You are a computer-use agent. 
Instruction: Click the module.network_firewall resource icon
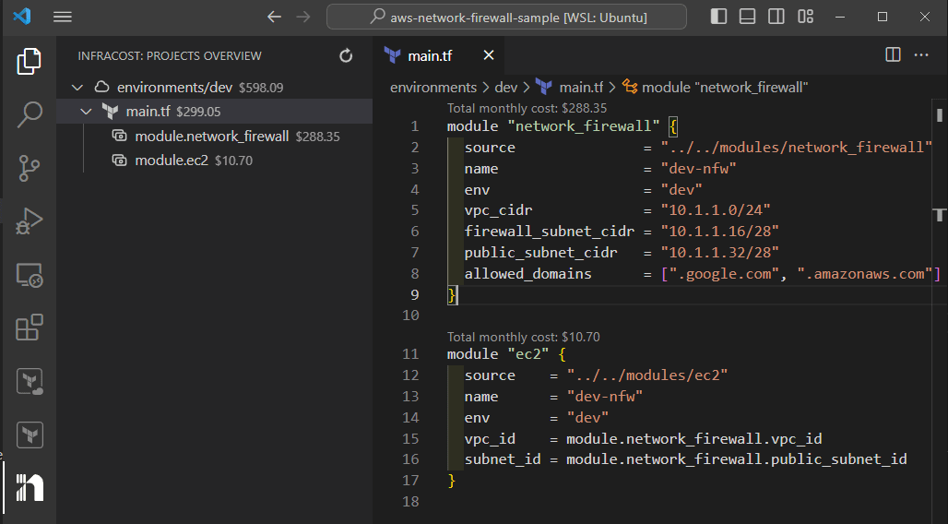[120, 137]
